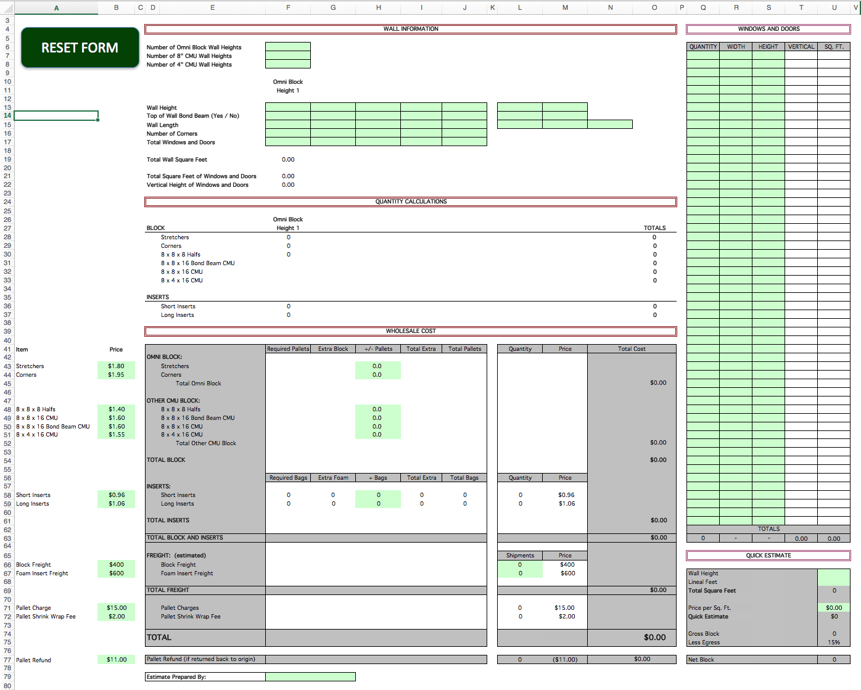Click the Total Omni Block label
The width and height of the screenshot is (861, 690).
(x=199, y=384)
